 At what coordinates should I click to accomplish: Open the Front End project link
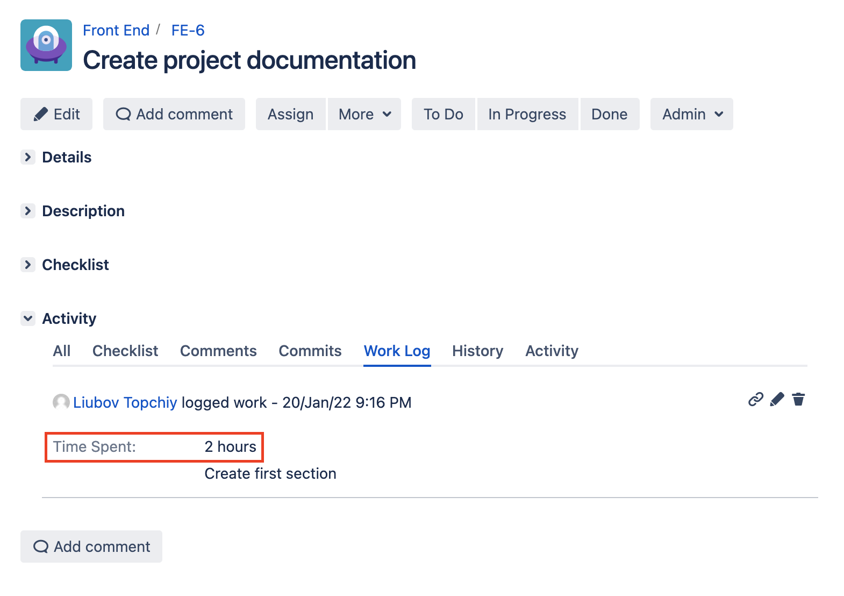click(x=116, y=30)
